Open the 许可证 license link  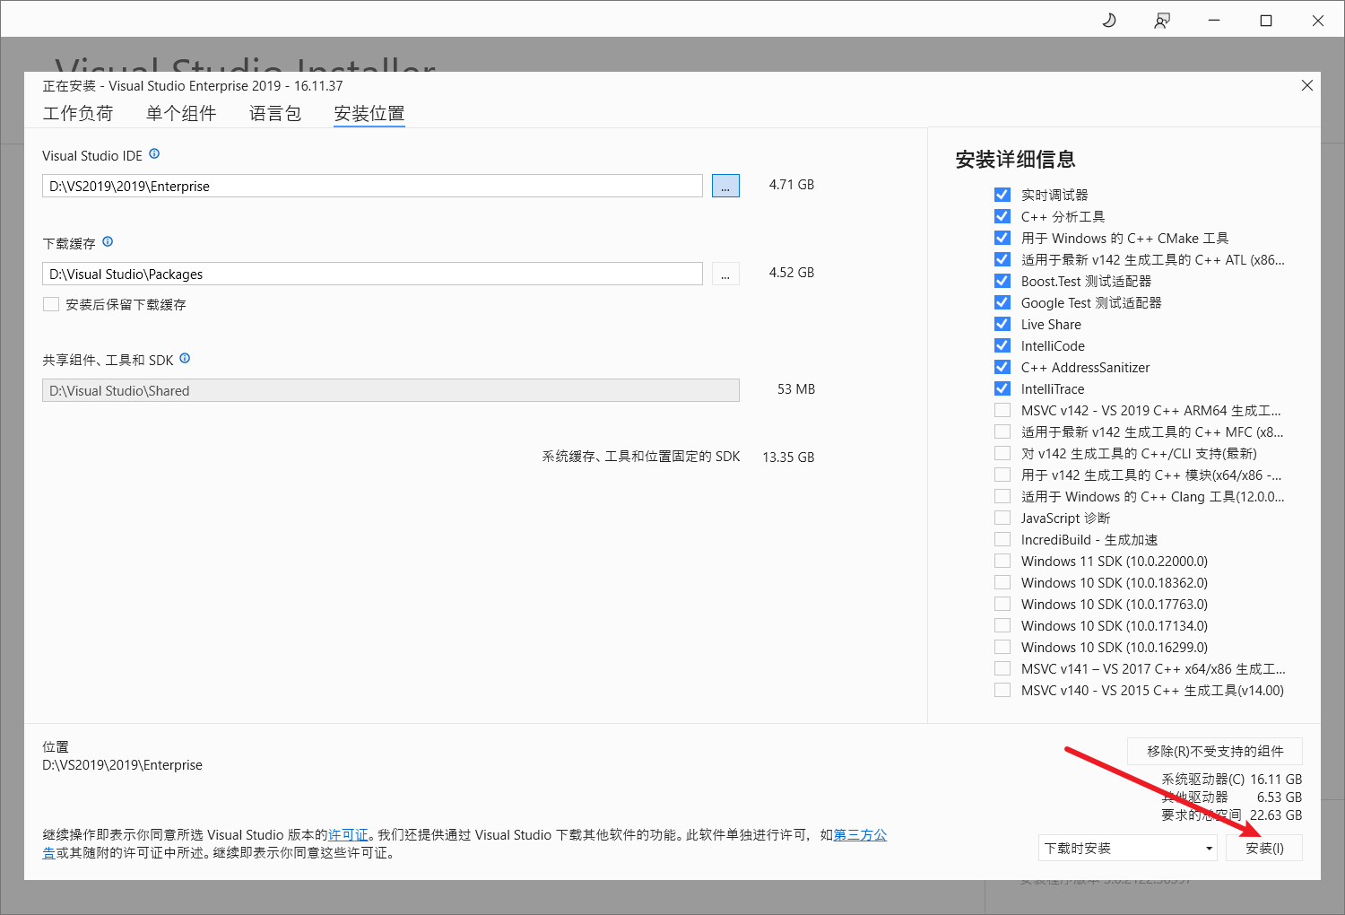(x=348, y=835)
